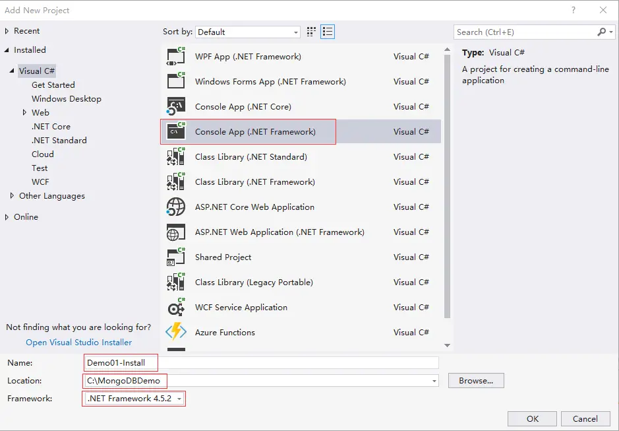The height and width of the screenshot is (431, 619).
Task: Switch to medium icons list view
Action: click(328, 32)
